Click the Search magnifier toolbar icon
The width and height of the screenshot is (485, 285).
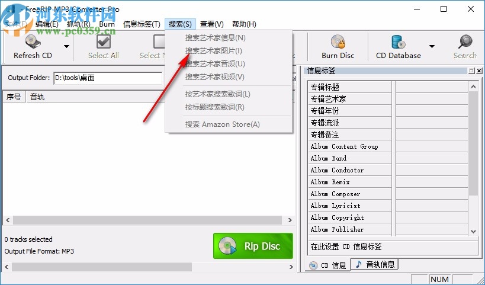coord(465,41)
